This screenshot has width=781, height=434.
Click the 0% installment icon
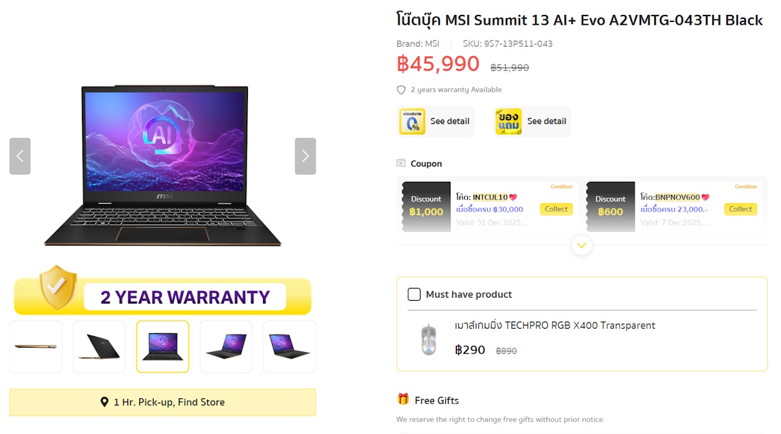click(412, 121)
